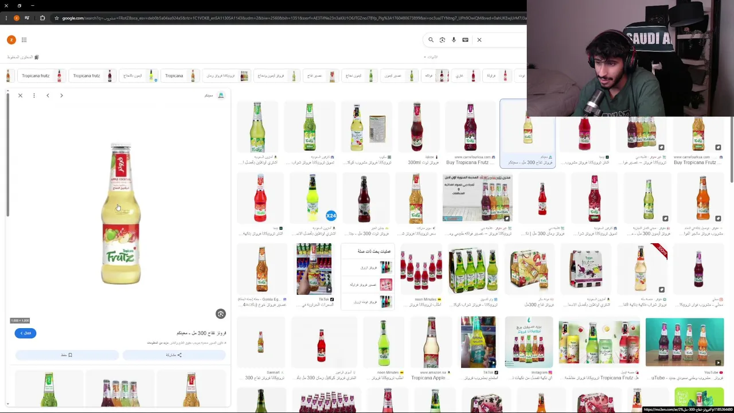Go to next image in preview panel

[x=61, y=95]
